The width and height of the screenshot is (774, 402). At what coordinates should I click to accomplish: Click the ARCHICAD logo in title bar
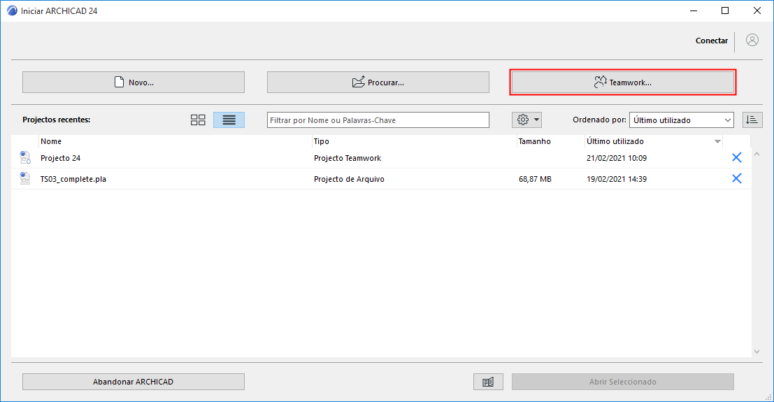pos(12,10)
